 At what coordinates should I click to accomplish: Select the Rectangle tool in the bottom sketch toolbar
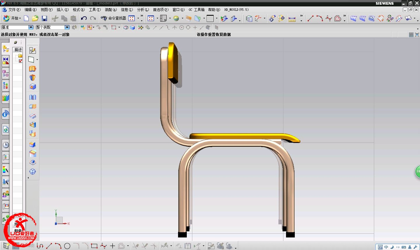click(94, 246)
